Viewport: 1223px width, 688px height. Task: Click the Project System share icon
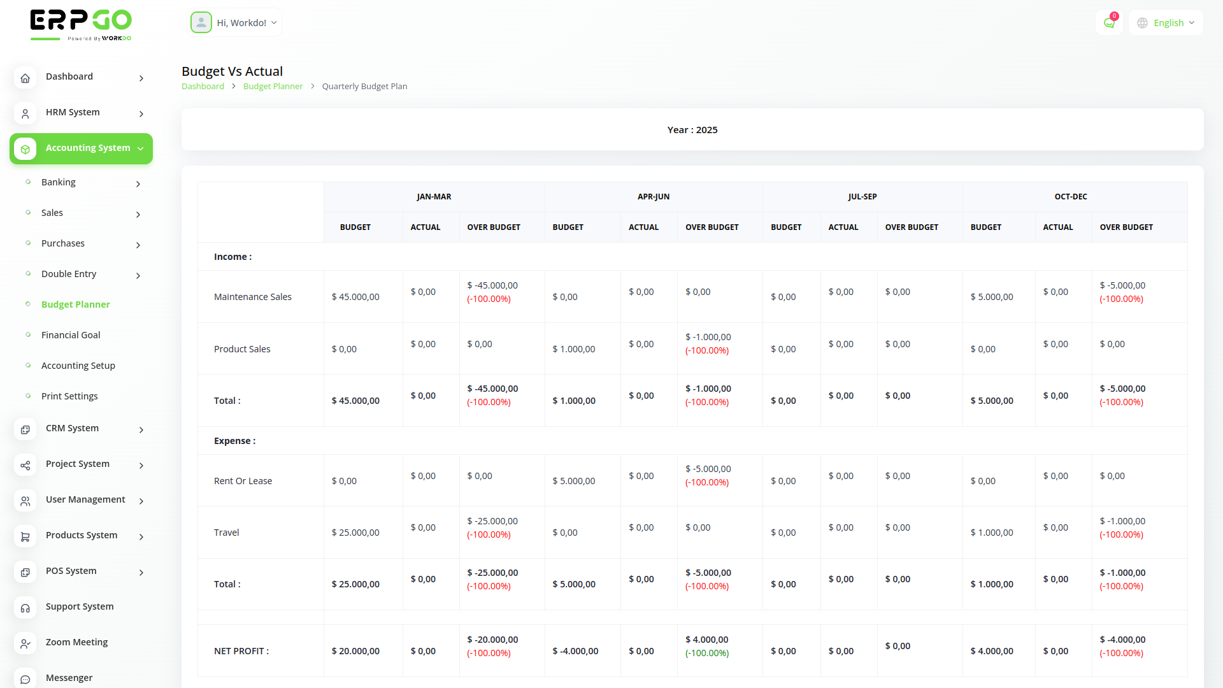pyautogui.click(x=25, y=465)
